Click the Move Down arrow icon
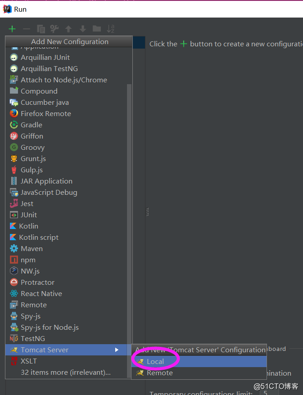This screenshot has width=303, height=395. tap(83, 29)
